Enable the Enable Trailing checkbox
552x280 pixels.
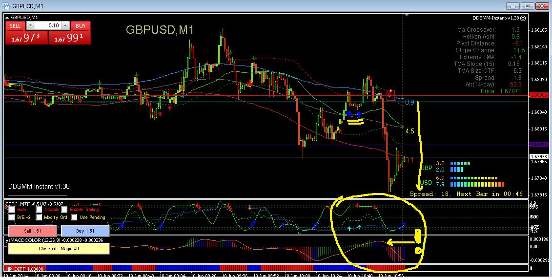[64, 210]
